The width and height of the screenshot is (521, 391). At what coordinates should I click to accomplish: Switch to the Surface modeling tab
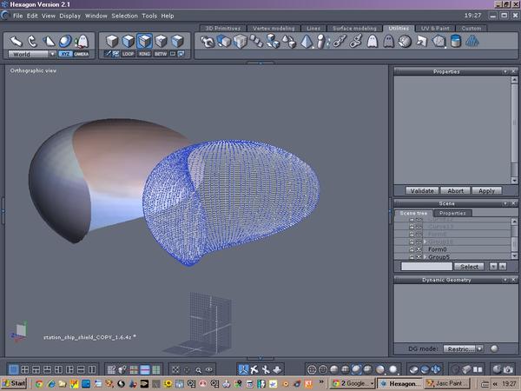pyautogui.click(x=354, y=29)
